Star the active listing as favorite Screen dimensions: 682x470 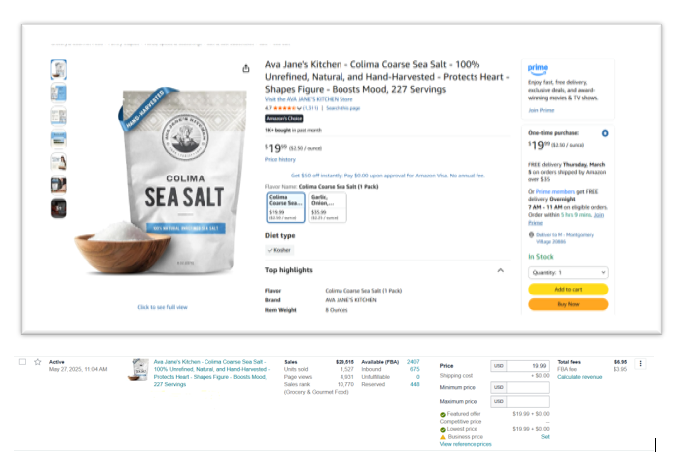click(x=37, y=362)
